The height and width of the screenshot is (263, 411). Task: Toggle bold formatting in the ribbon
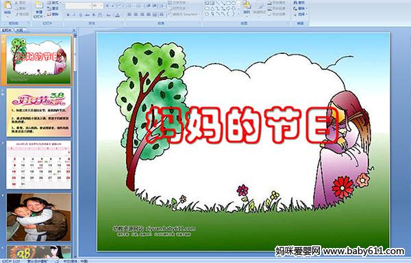68,15
